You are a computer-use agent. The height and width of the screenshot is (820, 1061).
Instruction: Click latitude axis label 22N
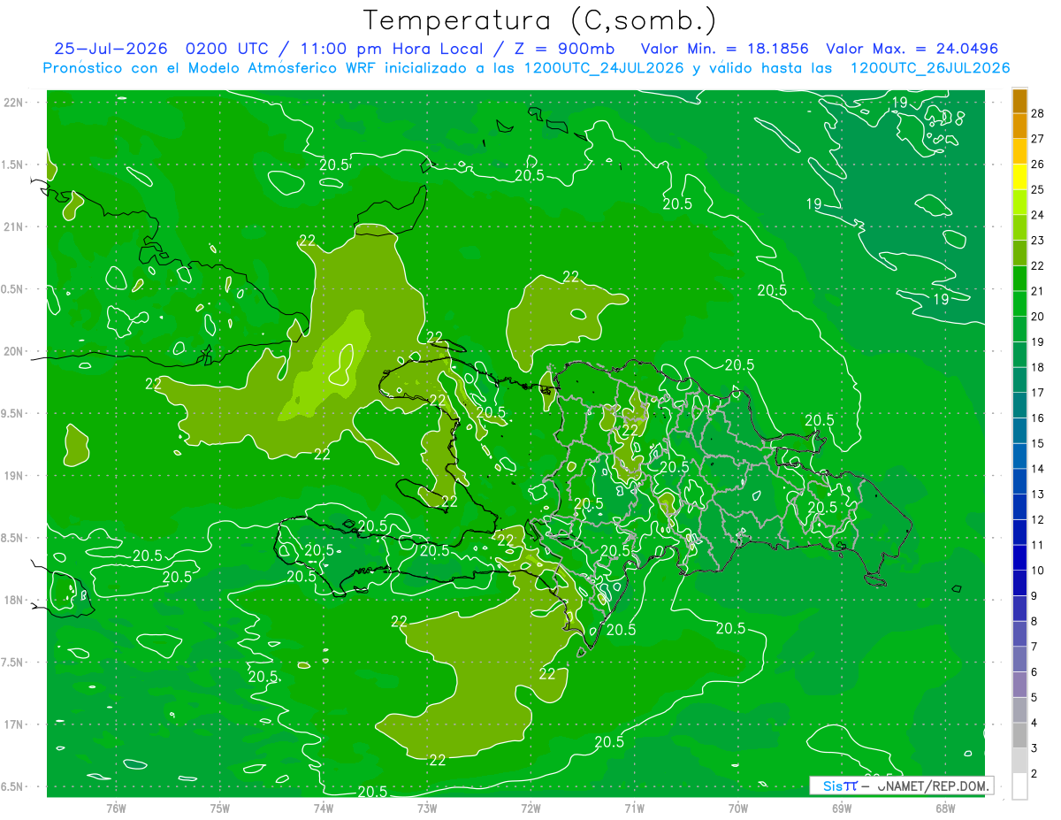click(13, 102)
